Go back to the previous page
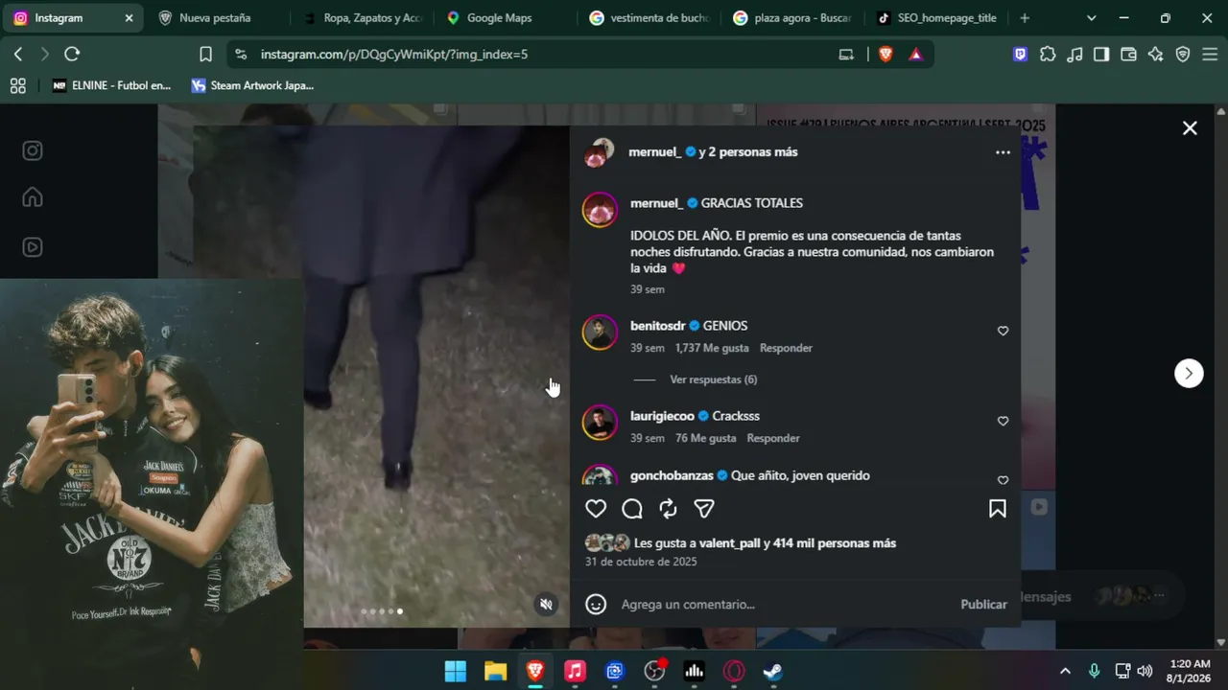 pyautogui.click(x=18, y=55)
